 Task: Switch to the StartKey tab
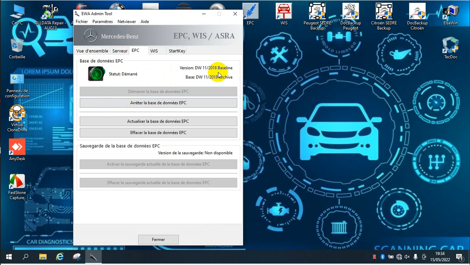point(177,51)
